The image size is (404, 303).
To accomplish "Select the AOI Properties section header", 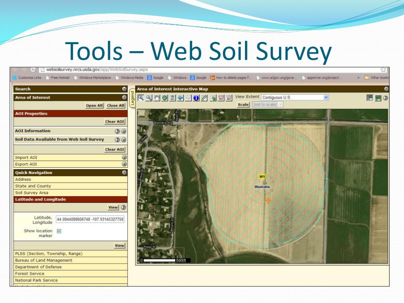I will (71, 114).
